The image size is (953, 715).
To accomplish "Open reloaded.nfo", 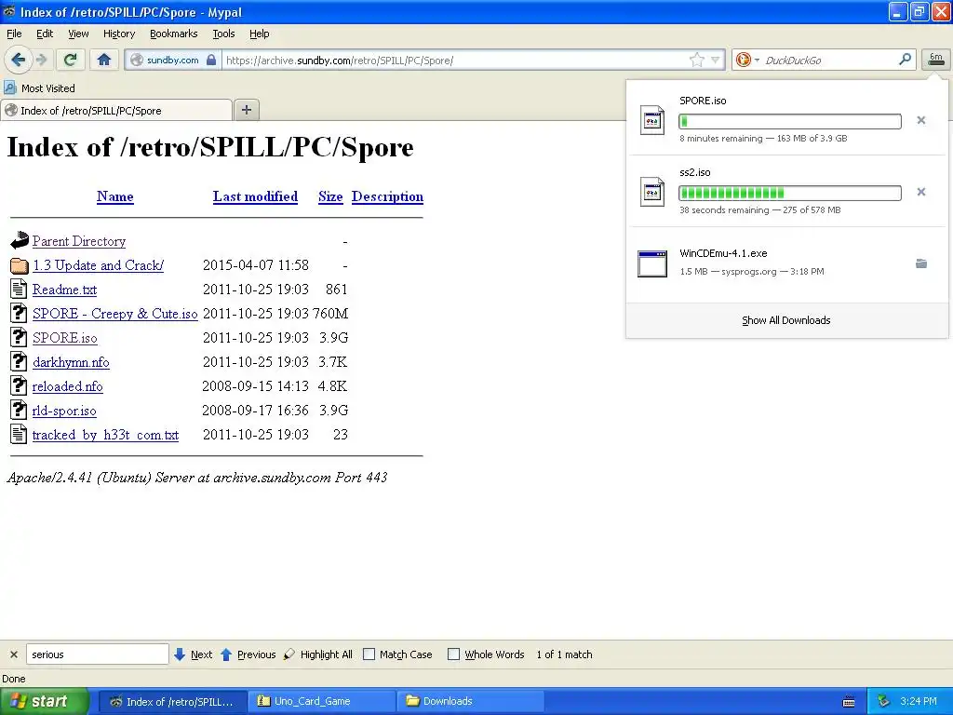I will (67, 386).
